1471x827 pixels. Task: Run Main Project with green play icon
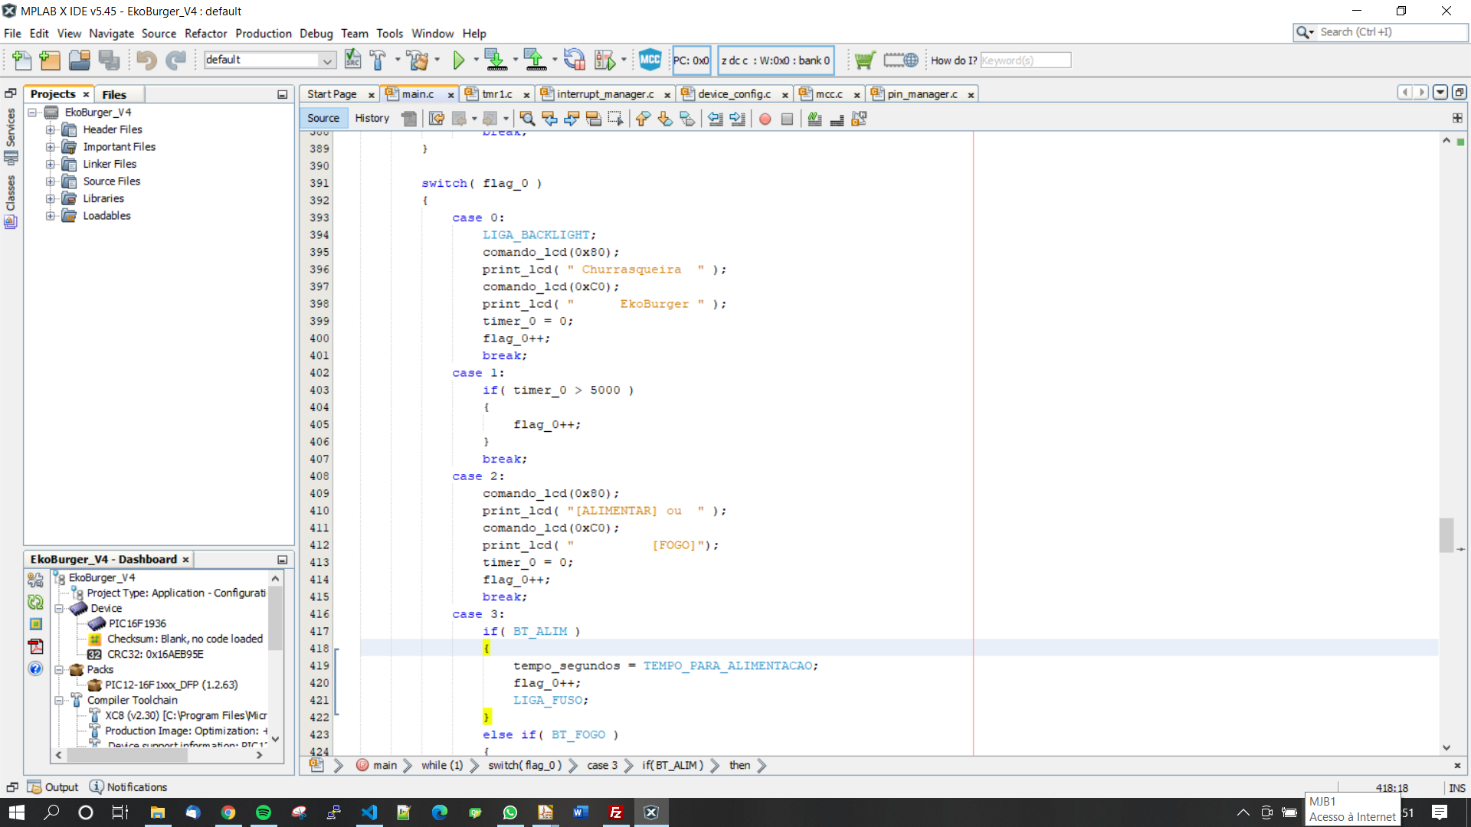click(x=459, y=60)
